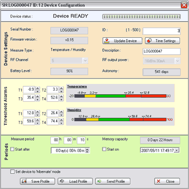The height and width of the screenshot is (189, 189).
Task: Click the Send Profile arrow icon
Action: click(99, 181)
